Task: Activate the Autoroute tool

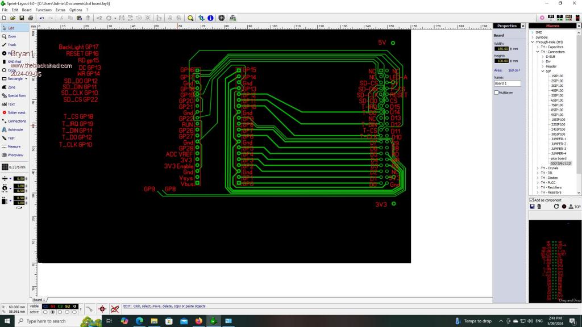Action: pyautogui.click(x=15, y=129)
